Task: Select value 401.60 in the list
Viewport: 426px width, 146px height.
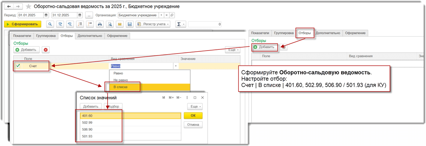Action: (x=130, y=116)
